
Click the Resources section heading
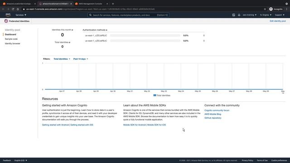point(50,99)
